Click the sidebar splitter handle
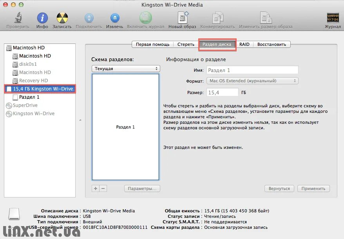This screenshot has height=239, width=344. [80, 120]
